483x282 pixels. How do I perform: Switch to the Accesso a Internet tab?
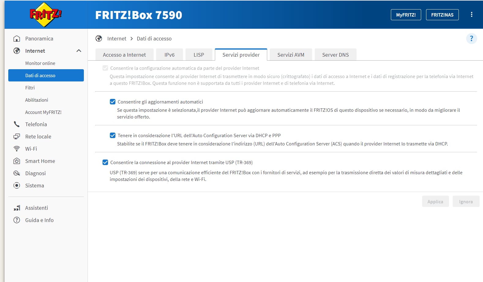point(124,55)
